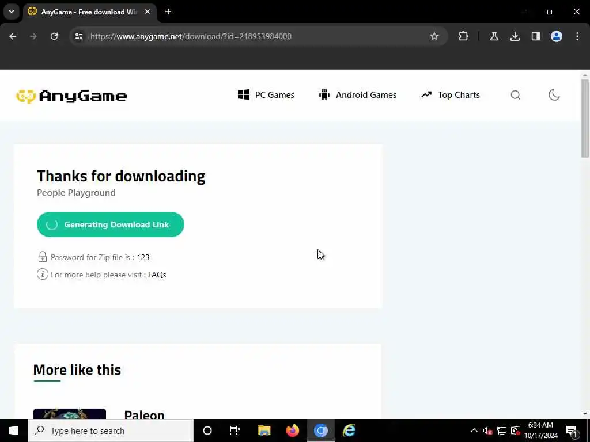Screen dimensions: 590x442
Task: Open Chrome three-dot menu
Action: pyautogui.click(x=577, y=36)
